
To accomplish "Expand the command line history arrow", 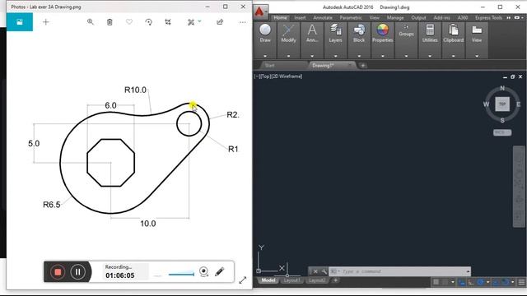I will point(468,271).
